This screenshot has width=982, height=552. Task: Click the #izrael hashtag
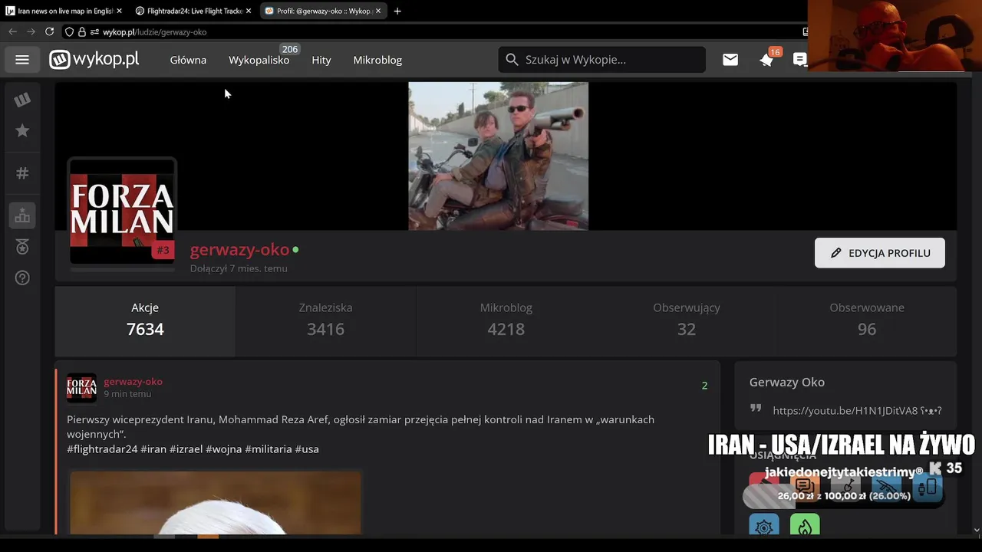click(x=186, y=449)
